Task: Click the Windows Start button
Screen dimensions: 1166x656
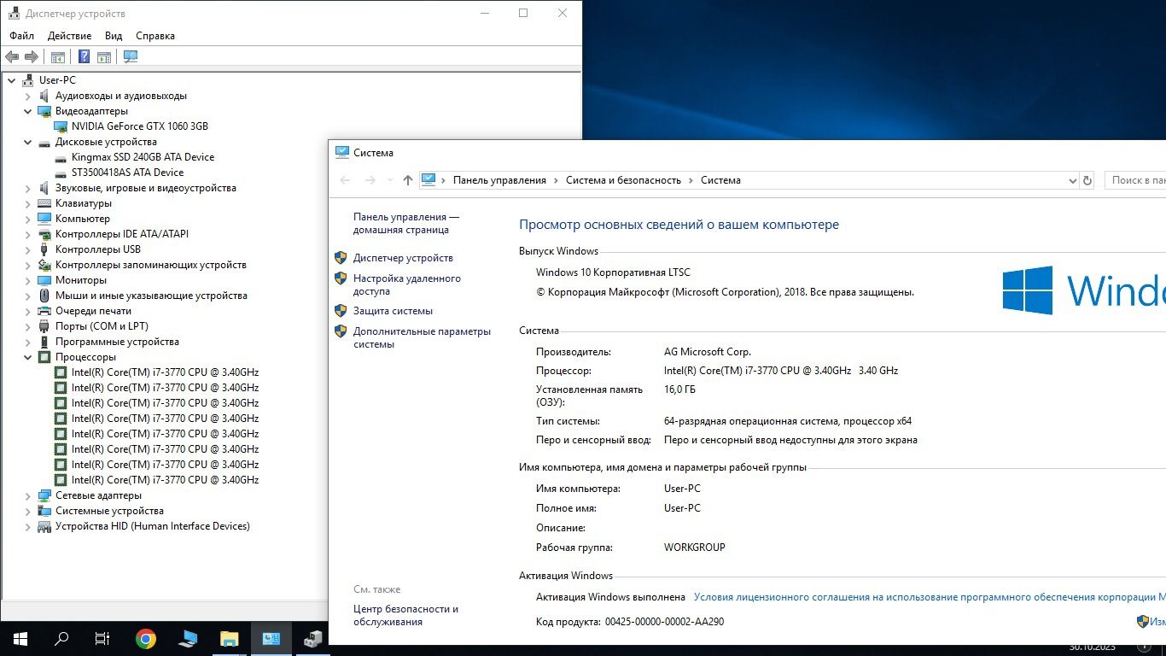Action: pos(20,638)
